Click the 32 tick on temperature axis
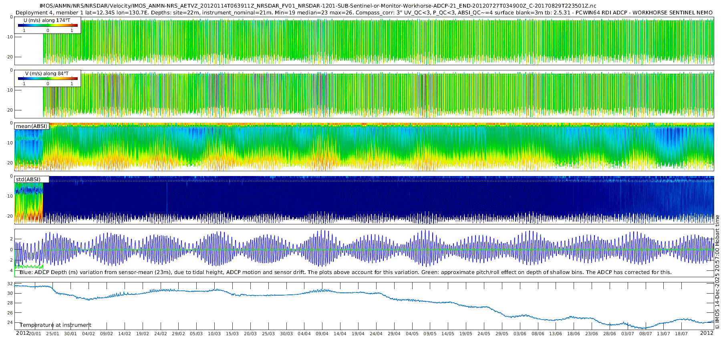 pyautogui.click(x=10, y=284)
